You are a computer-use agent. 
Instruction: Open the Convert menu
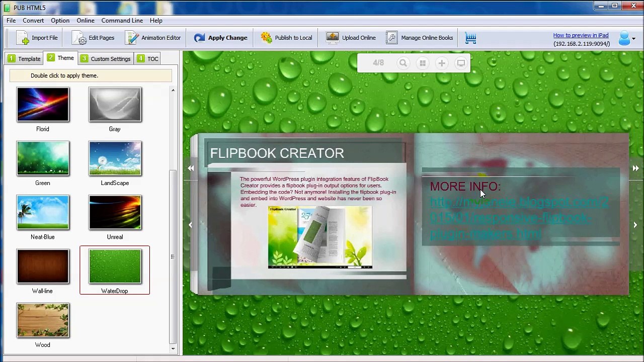(x=33, y=21)
